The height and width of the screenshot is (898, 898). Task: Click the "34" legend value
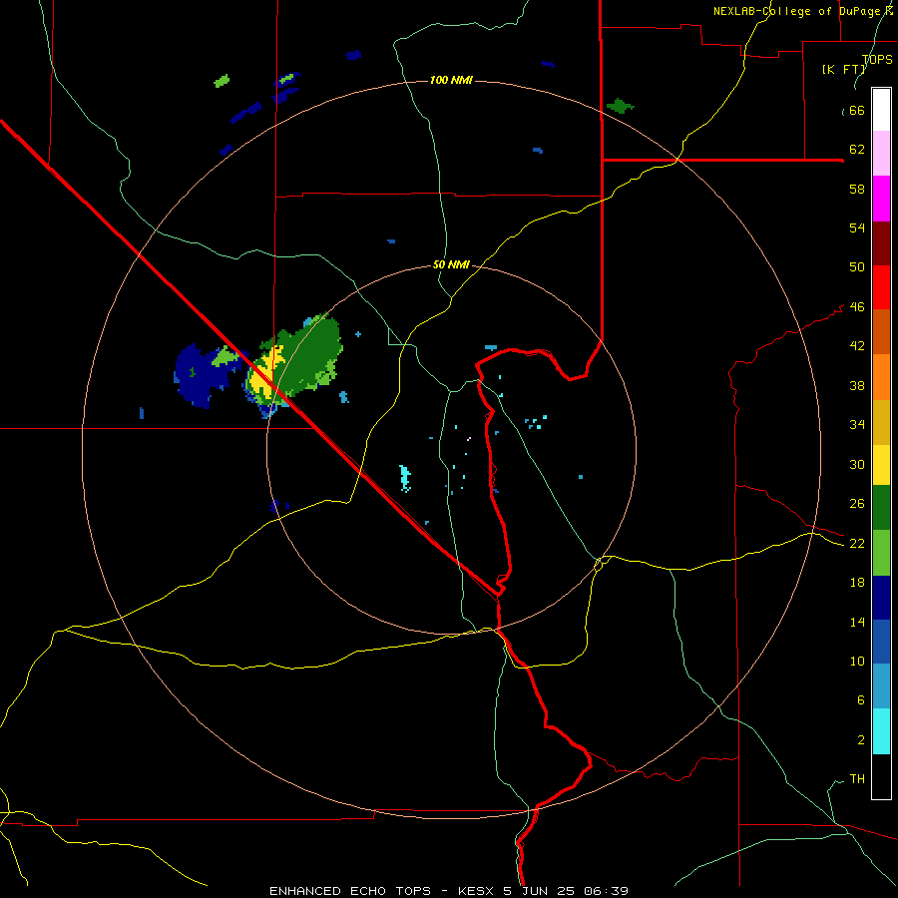tap(857, 424)
